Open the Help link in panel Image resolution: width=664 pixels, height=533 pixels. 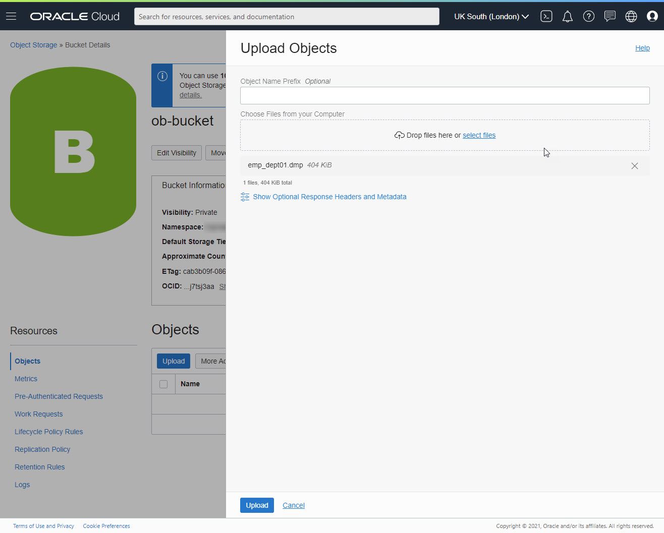point(642,48)
